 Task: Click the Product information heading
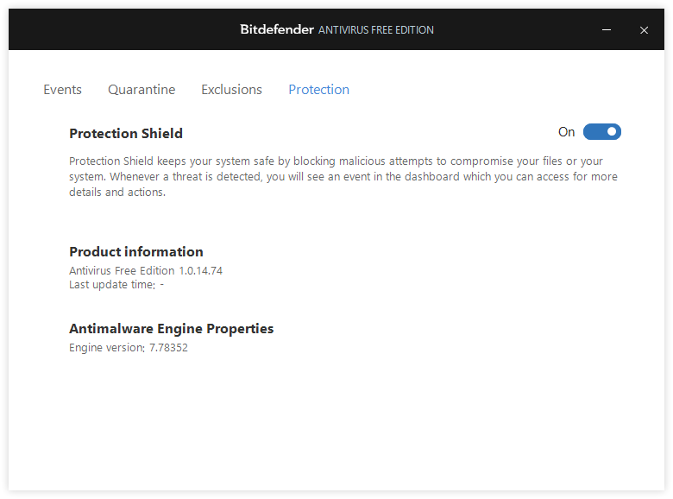point(136,252)
